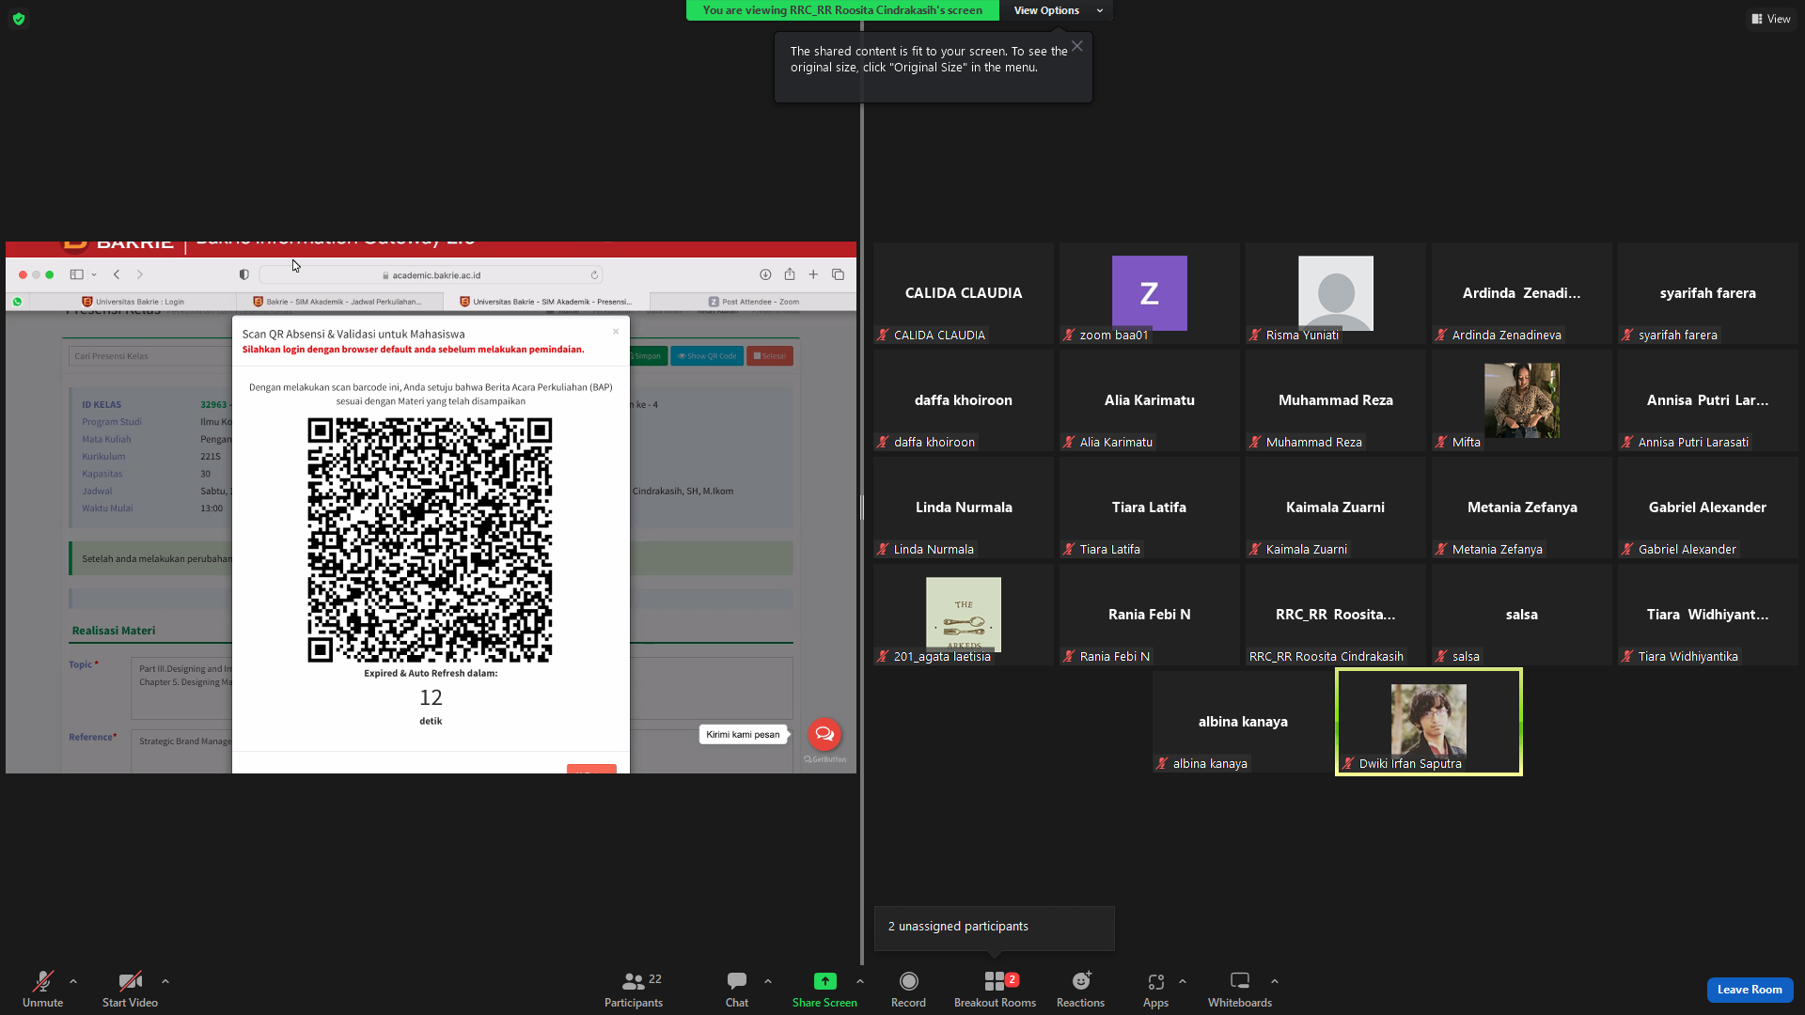Start recording with Record button
The width and height of the screenshot is (1805, 1015).
click(908, 989)
